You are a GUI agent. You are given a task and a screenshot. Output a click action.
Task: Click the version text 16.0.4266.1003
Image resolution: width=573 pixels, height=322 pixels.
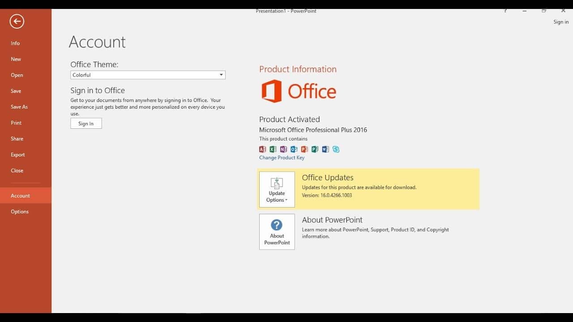[x=336, y=195]
